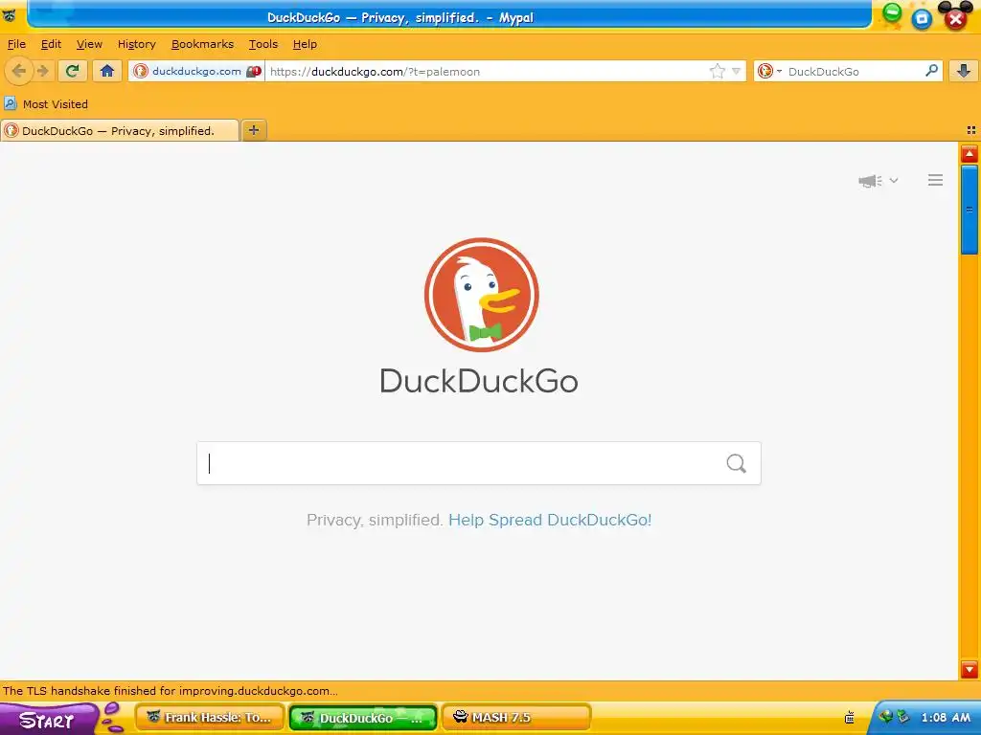Click the URL address field
981x735 pixels.
[x=487, y=71]
